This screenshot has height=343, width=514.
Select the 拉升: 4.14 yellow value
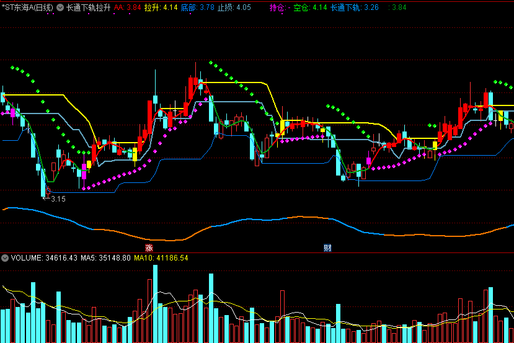(x=161, y=7)
